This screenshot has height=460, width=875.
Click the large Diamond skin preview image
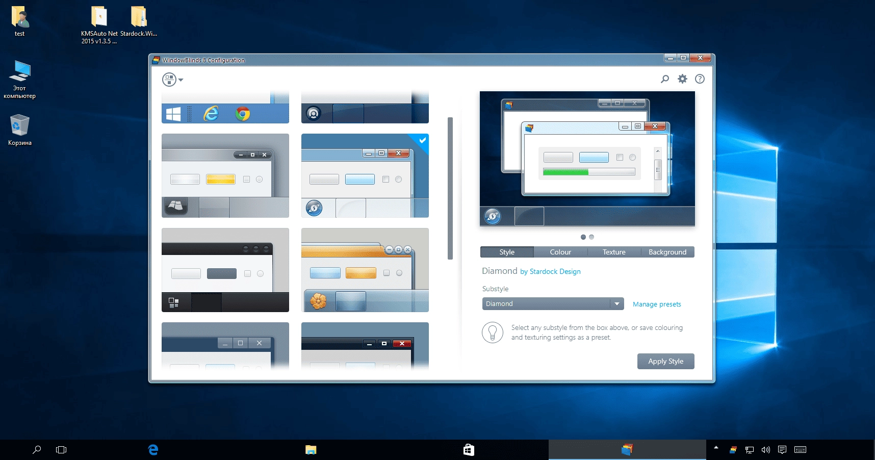pos(587,159)
